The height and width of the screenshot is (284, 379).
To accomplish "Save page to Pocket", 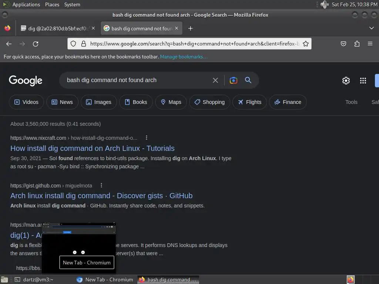I will pos(343,44).
